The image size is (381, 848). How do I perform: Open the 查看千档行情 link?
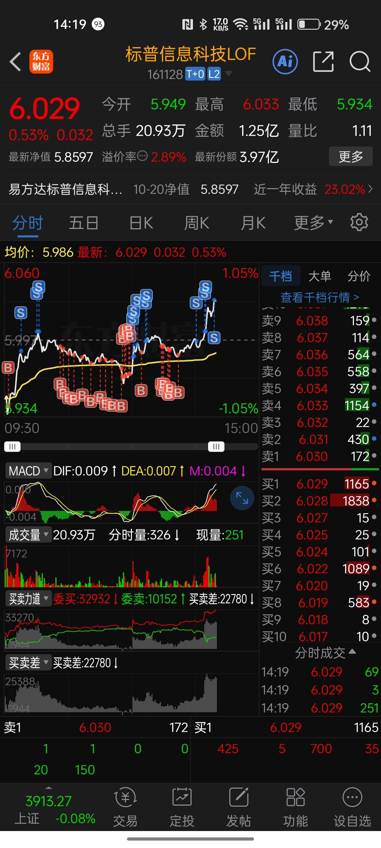point(320,297)
